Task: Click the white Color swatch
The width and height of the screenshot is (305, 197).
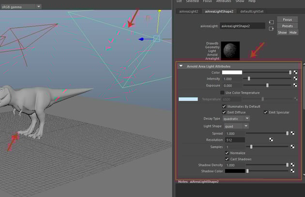Action: (232, 72)
